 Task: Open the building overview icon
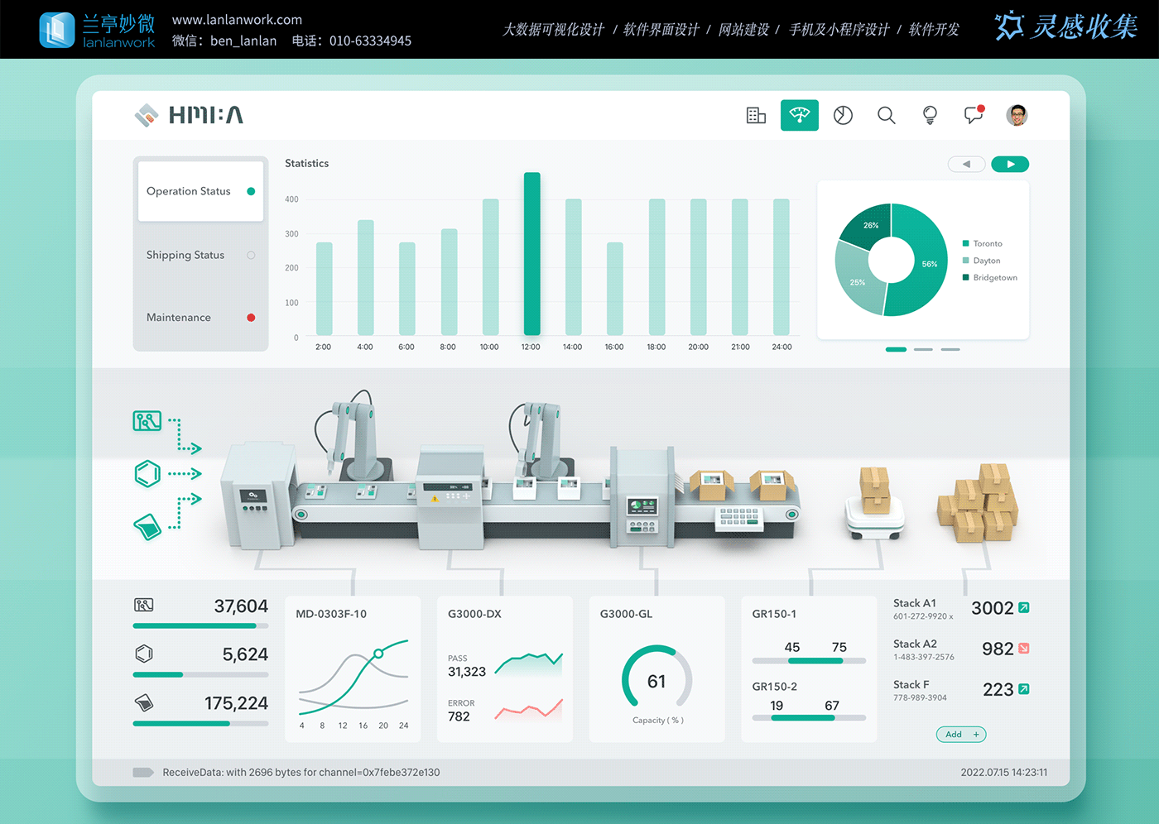pyautogui.click(x=756, y=116)
